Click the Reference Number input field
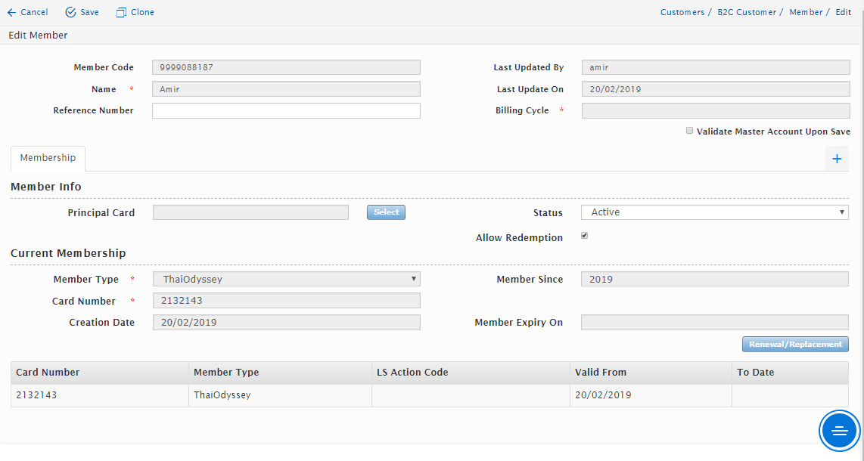864x461 pixels. pyautogui.click(x=286, y=111)
